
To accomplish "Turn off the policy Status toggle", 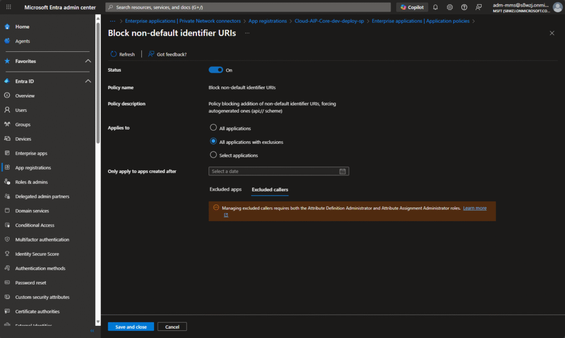I will point(216,70).
